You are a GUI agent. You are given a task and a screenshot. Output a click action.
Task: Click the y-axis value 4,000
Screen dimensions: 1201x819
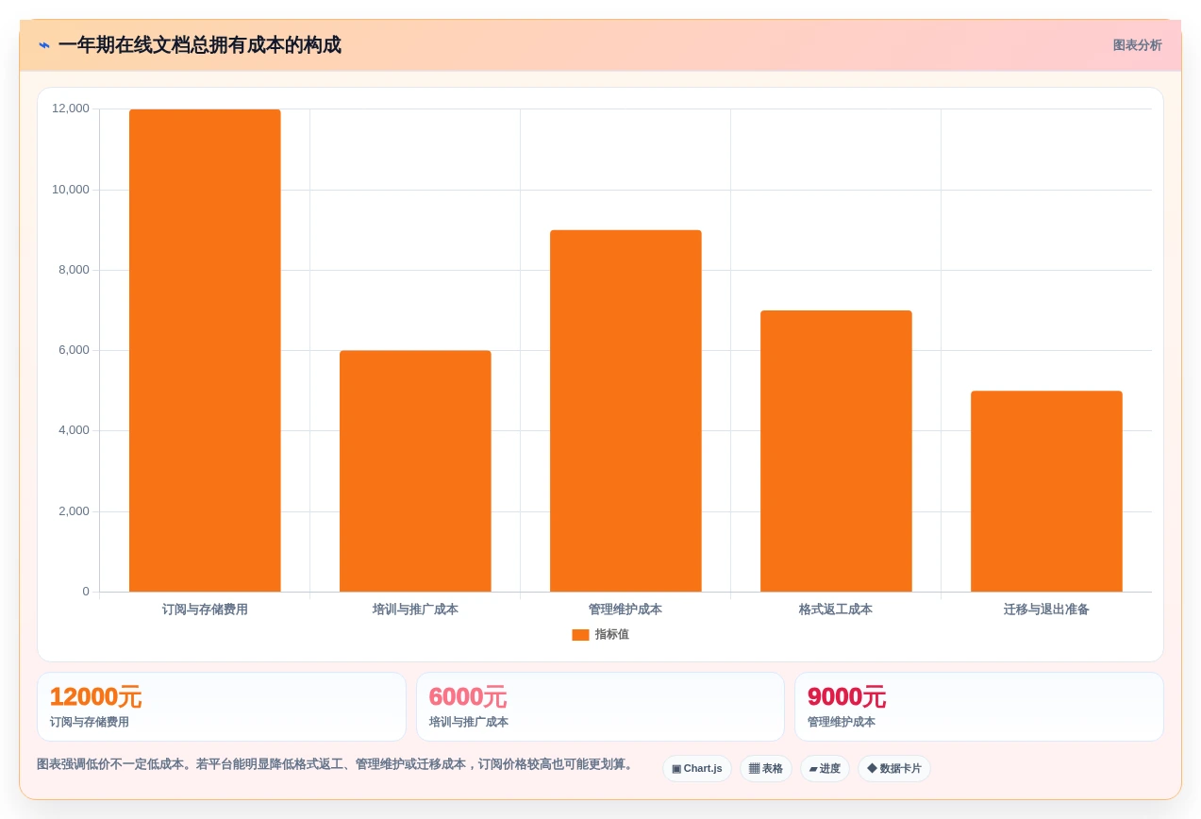tap(74, 430)
